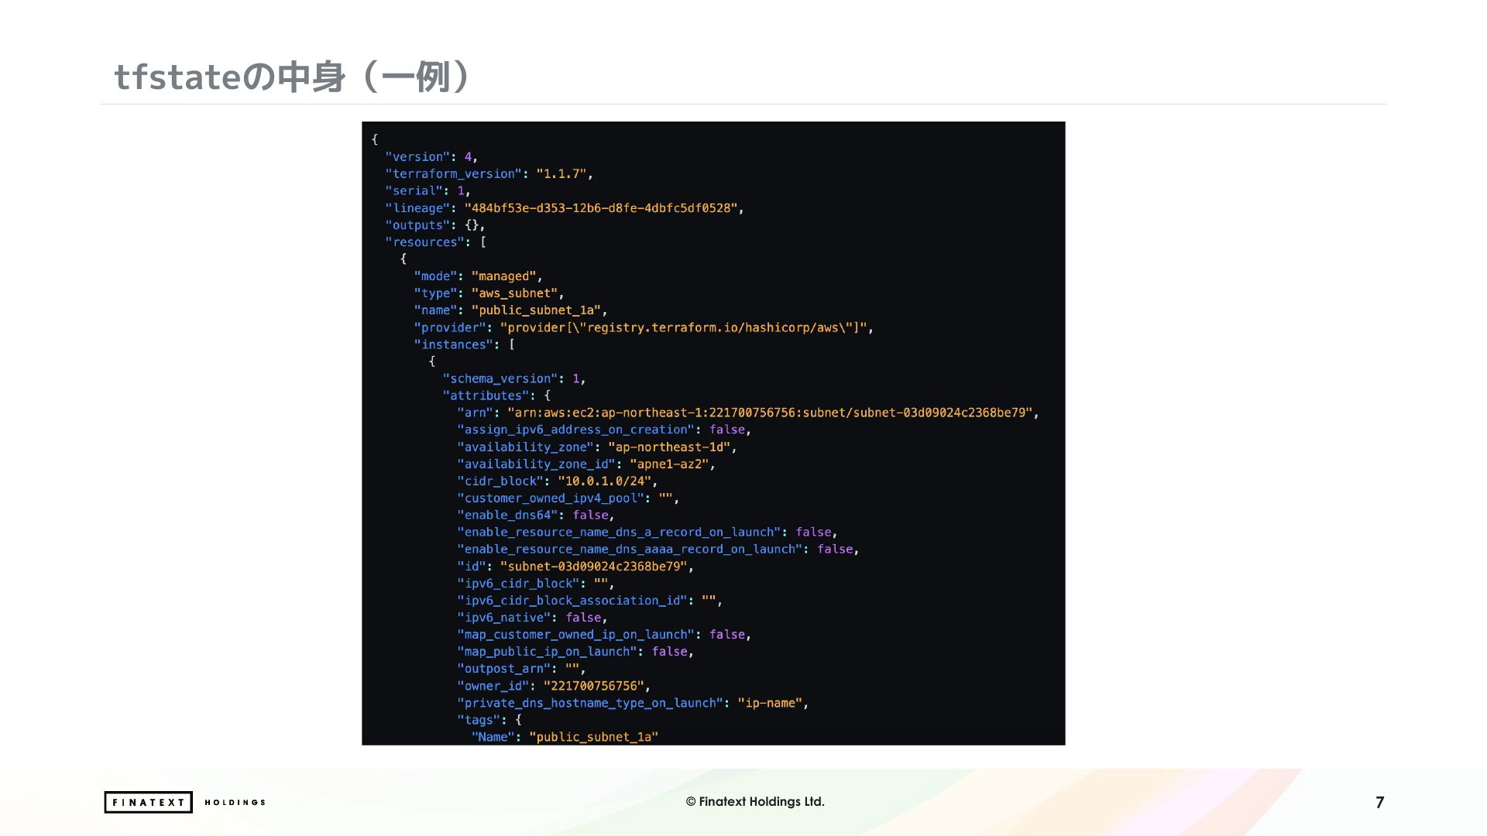
Task: Click the "instances": [ line
Action: 464,344
